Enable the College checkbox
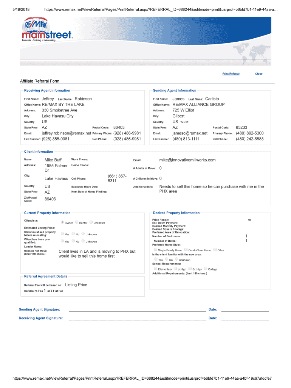This screenshot has width=291, height=388. point(206,269)
